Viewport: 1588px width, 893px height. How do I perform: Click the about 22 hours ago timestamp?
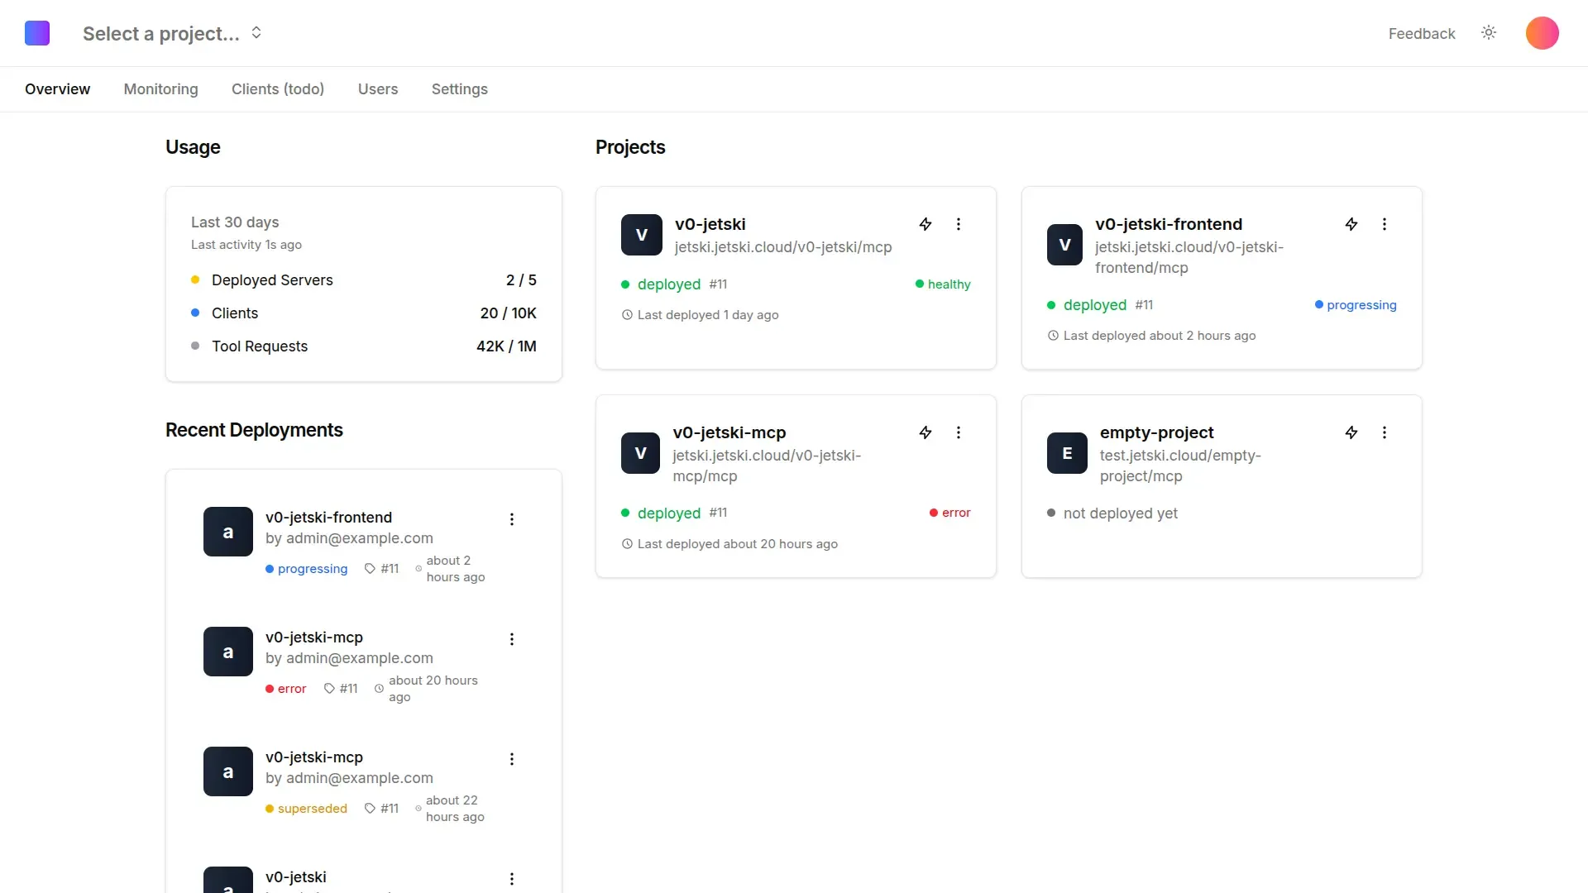(x=455, y=809)
